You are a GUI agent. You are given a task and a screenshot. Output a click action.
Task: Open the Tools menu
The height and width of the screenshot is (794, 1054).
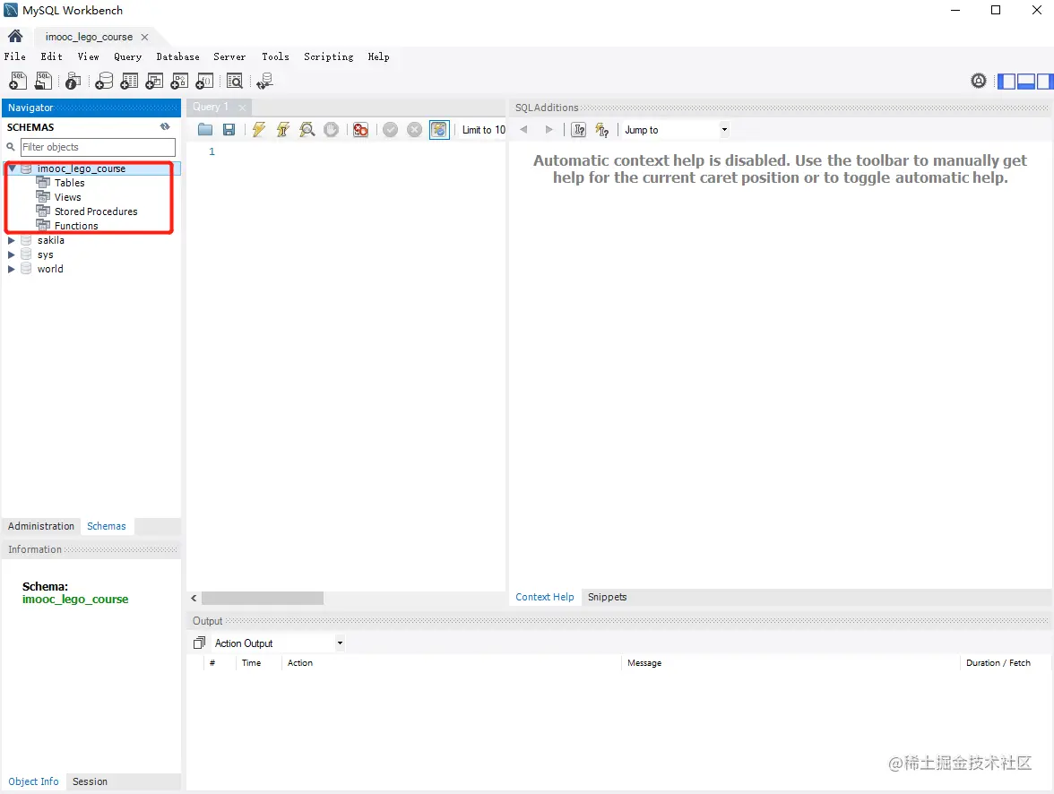click(x=276, y=56)
